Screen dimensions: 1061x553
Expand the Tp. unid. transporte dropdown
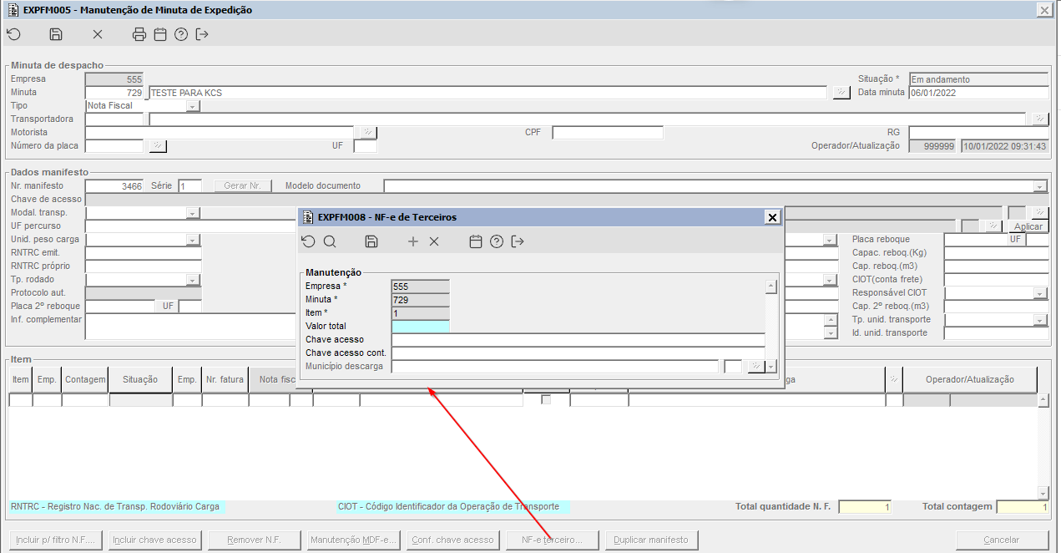click(x=1040, y=320)
